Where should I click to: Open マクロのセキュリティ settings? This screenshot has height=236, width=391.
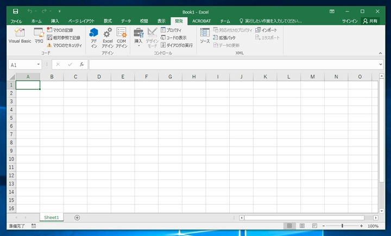click(64, 45)
